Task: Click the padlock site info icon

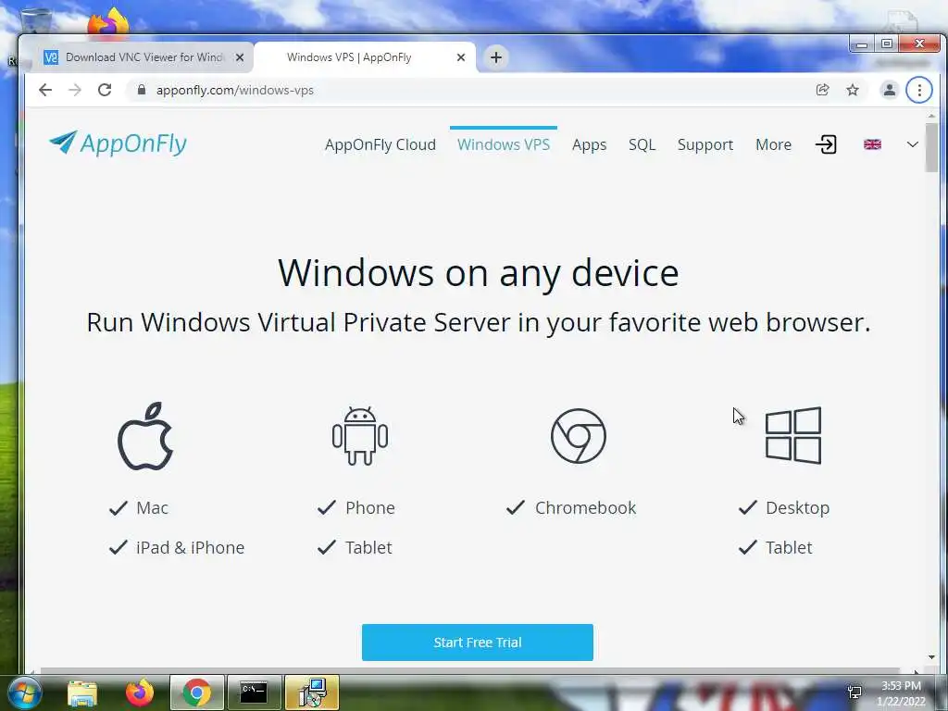Action: [x=142, y=90]
